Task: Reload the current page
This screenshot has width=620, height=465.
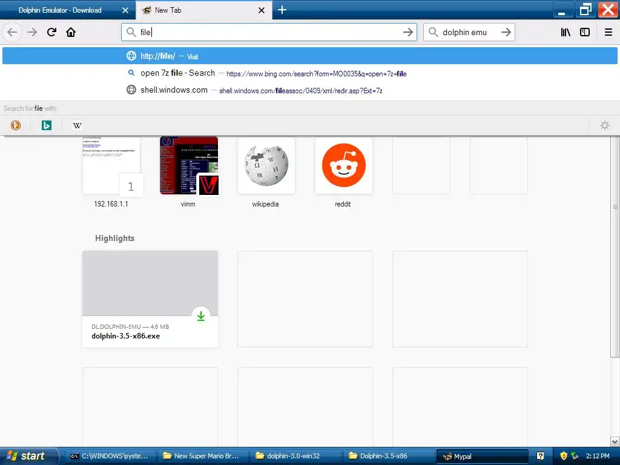Action: [x=51, y=32]
